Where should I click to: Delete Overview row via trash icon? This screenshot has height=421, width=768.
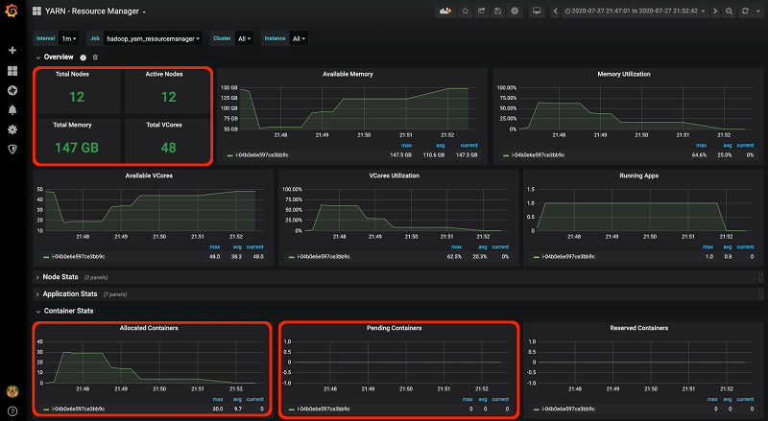[95, 58]
